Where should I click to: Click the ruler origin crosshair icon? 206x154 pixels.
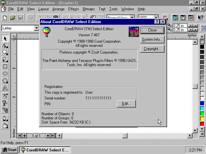(x=14, y=37)
